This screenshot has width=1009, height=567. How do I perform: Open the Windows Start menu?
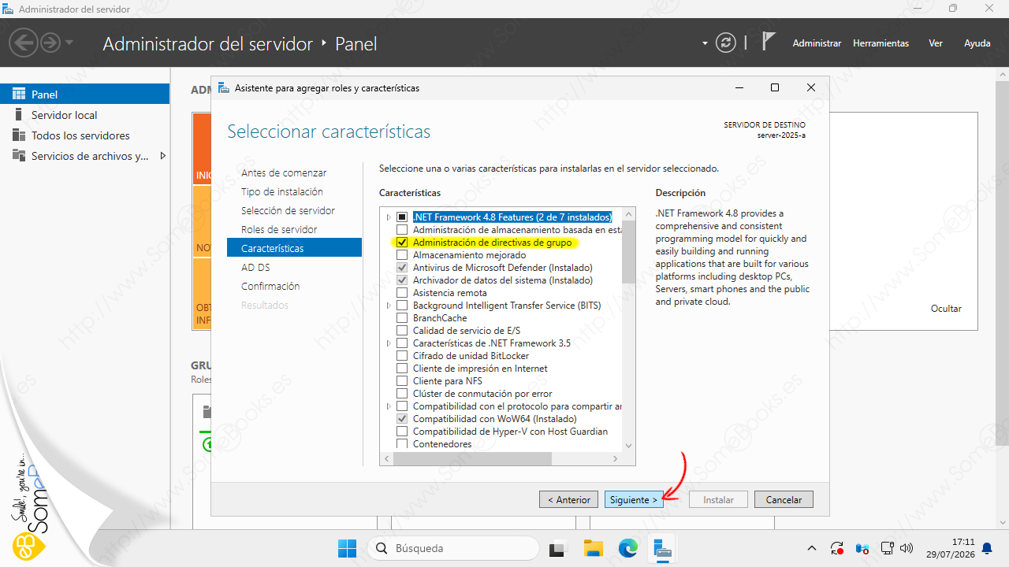(x=347, y=548)
